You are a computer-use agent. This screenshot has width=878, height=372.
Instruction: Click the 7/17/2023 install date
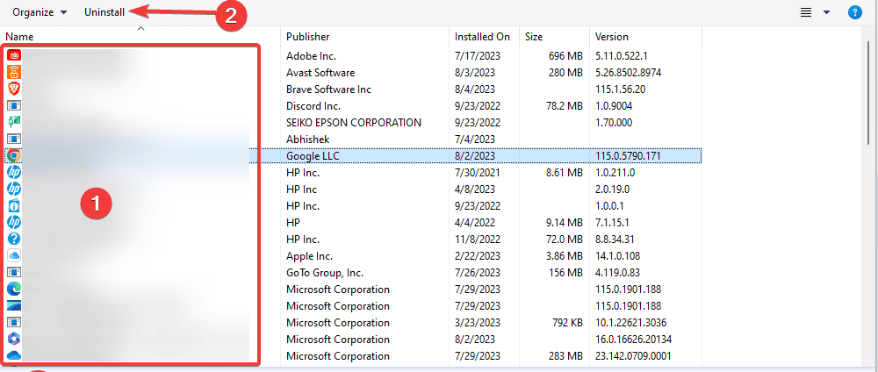[x=477, y=56]
